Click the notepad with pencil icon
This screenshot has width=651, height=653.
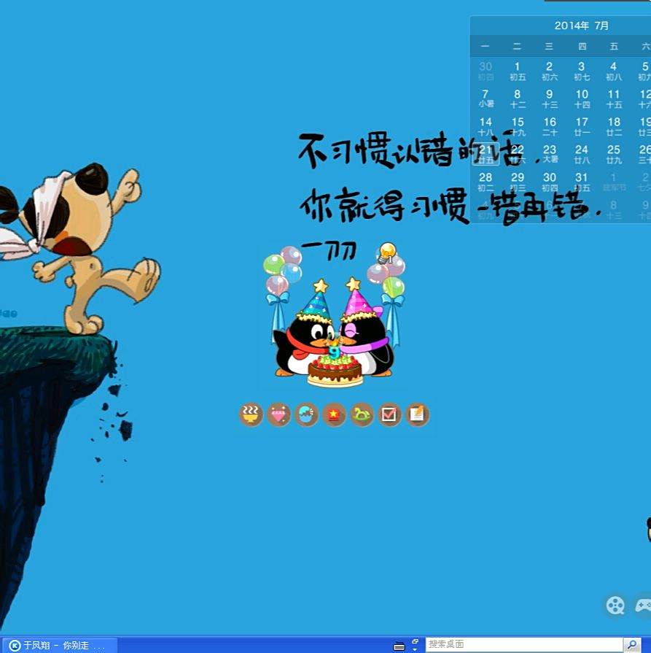pos(417,415)
